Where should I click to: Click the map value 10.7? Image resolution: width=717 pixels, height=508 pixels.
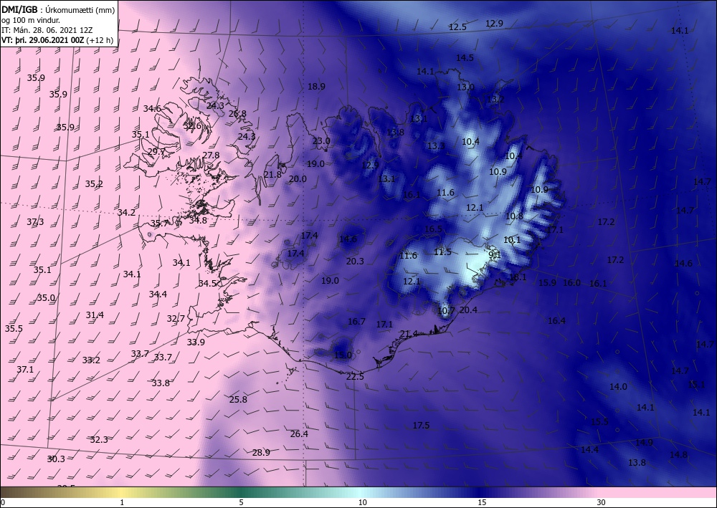click(x=446, y=311)
